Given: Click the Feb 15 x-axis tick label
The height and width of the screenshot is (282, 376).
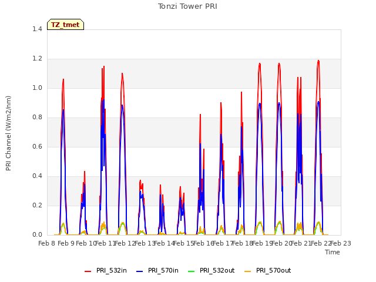Looking at the screenshot, I should click(x=184, y=243).
